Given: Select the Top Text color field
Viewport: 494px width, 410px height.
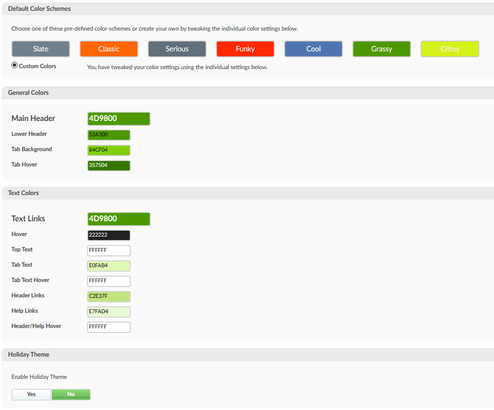Looking at the screenshot, I should [109, 250].
